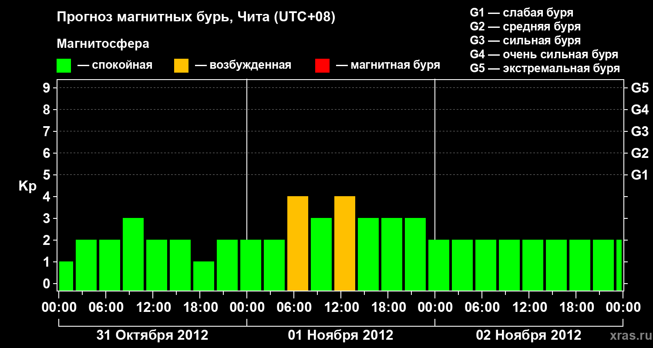Image resolution: width=653 pixels, height=348 pixels.
Task: Click the '18:00' time label above 01 Ноября
Action: click(388, 308)
